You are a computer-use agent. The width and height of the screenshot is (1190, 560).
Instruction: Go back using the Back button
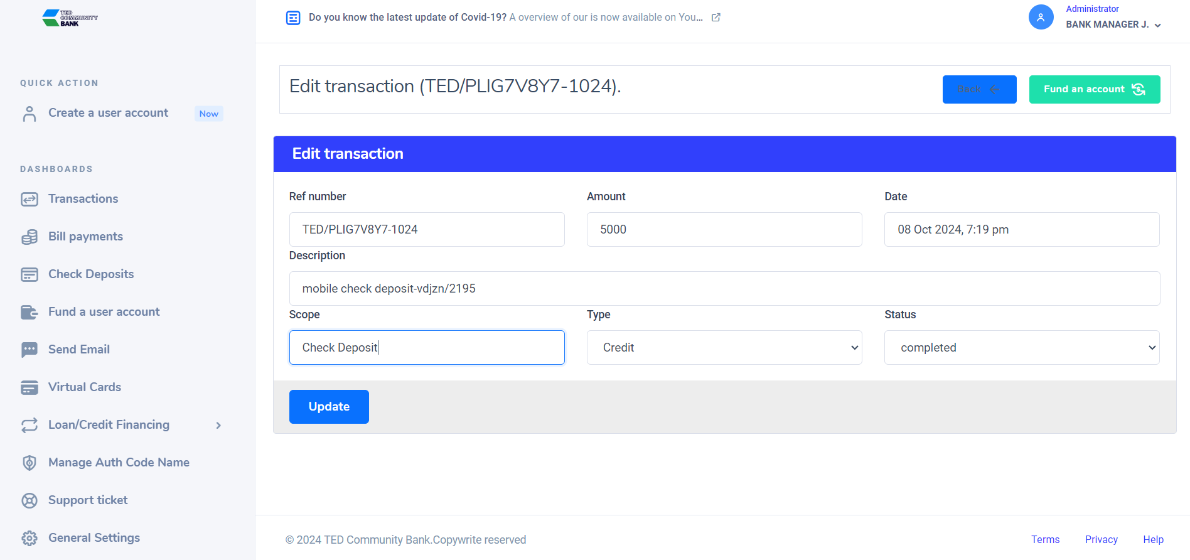click(x=979, y=89)
